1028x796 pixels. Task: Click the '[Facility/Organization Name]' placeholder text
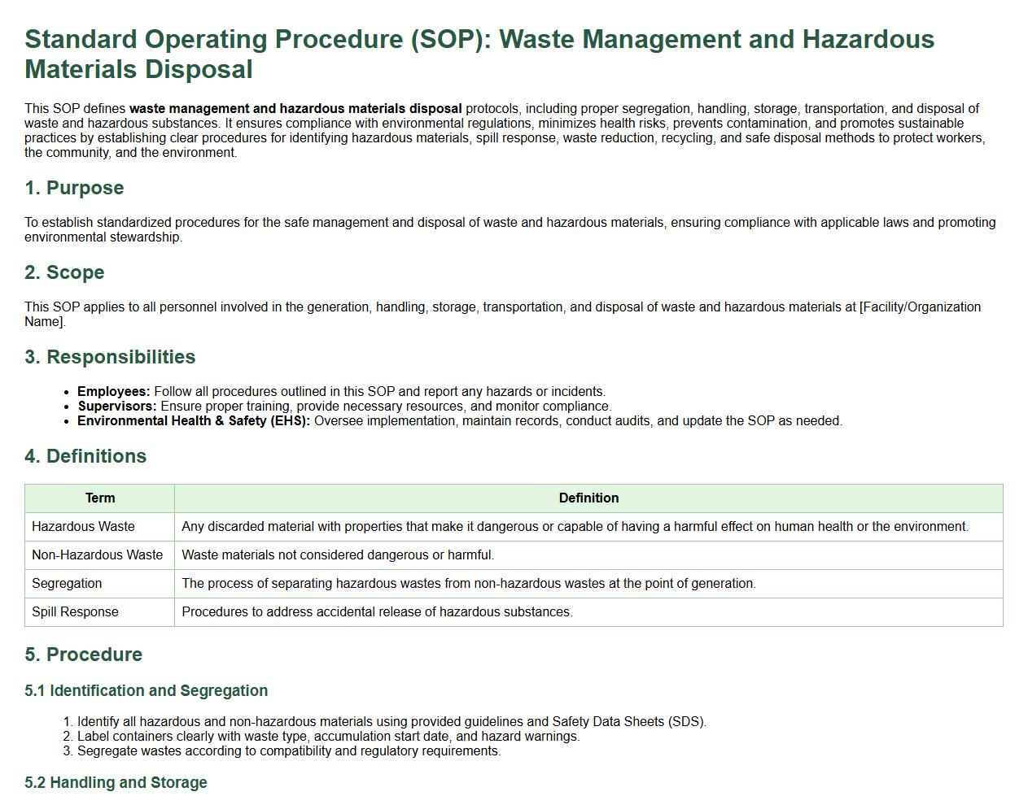(x=919, y=307)
